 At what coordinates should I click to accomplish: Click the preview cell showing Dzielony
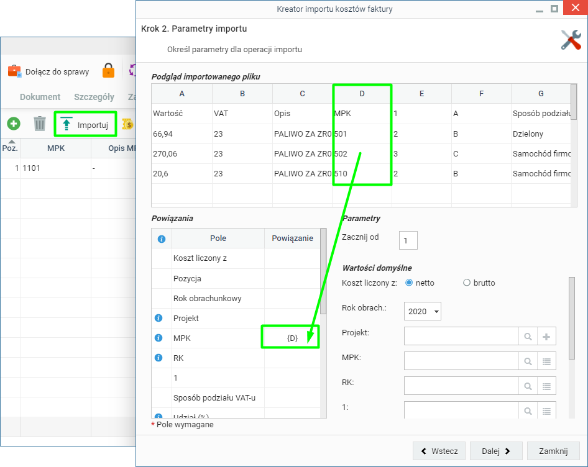tap(541, 134)
